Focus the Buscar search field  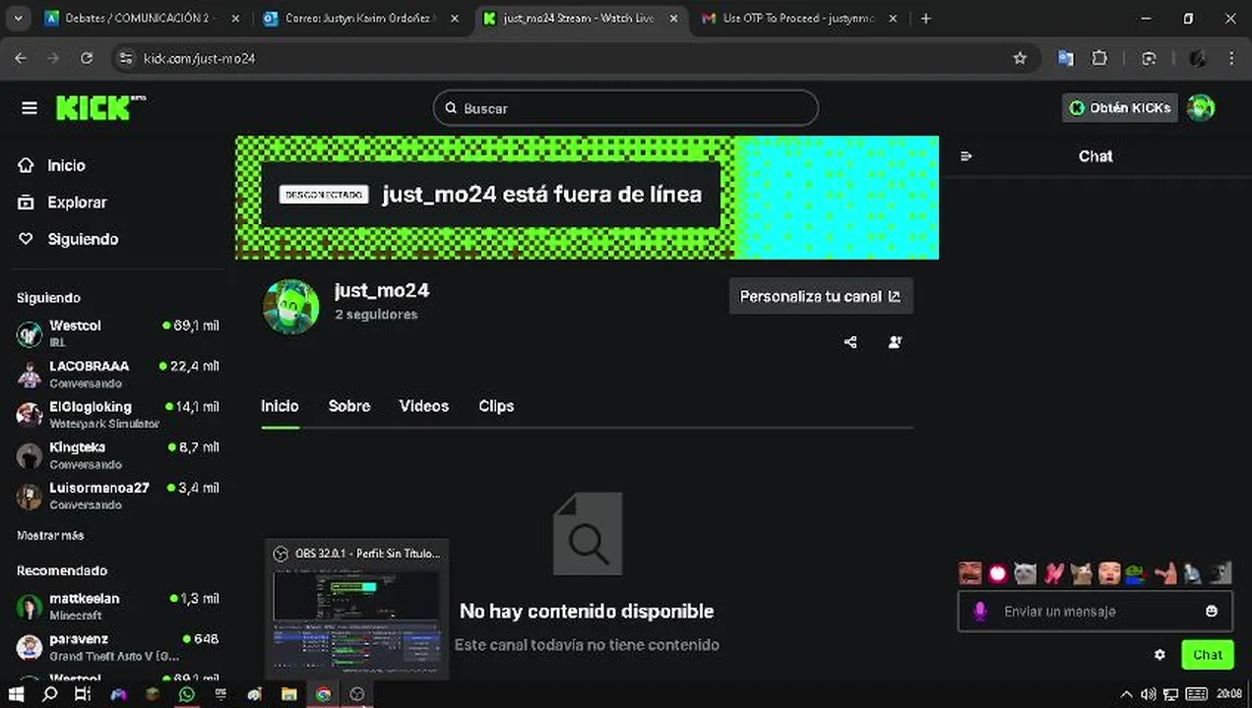pos(626,108)
